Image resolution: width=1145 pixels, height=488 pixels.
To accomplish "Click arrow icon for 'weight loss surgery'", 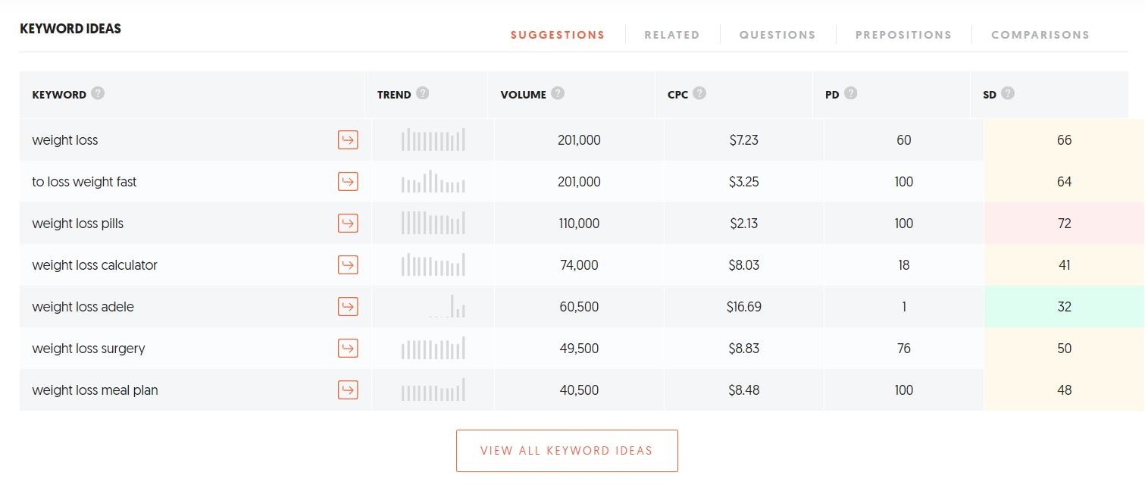I will pos(348,349).
